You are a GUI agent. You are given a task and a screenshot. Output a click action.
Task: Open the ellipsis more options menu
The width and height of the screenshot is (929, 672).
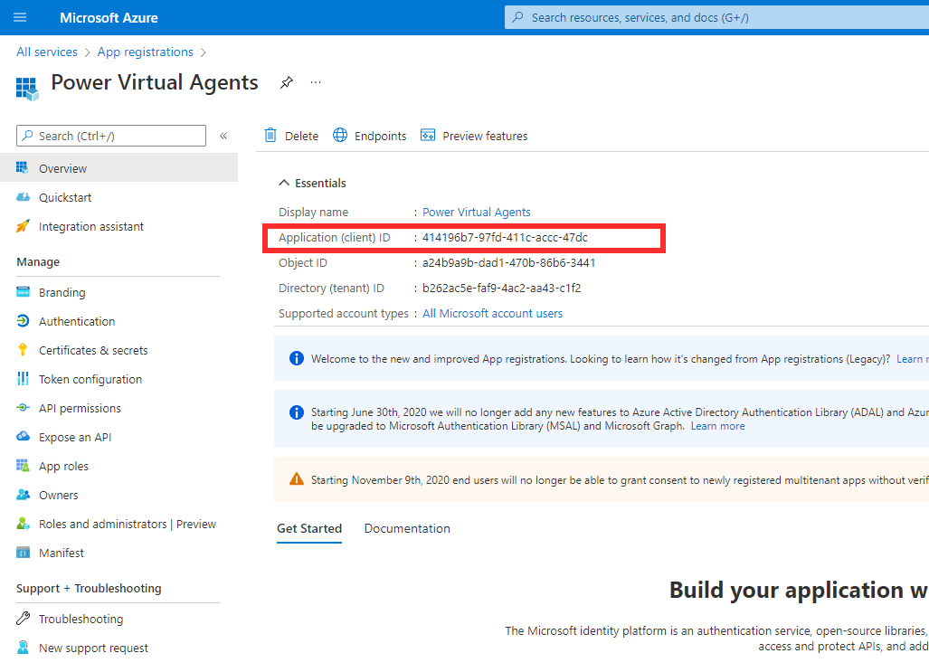click(x=316, y=82)
